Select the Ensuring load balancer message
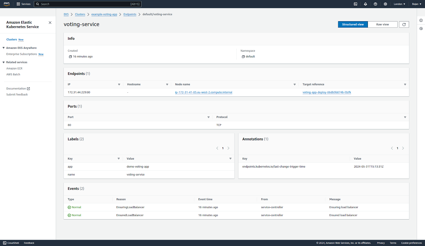 (x=344, y=207)
